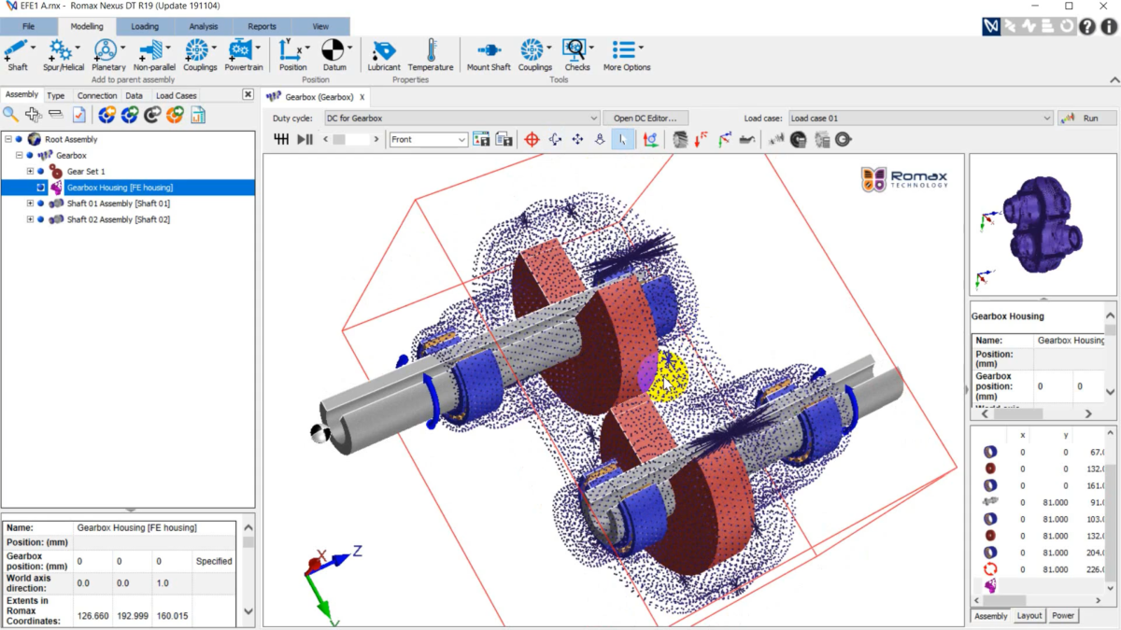Click the report chart icon in Assembly toolbar
This screenshot has width=1121, height=630.
[197, 115]
